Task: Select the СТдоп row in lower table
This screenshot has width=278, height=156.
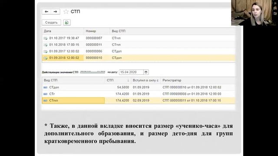Action: [139, 87]
